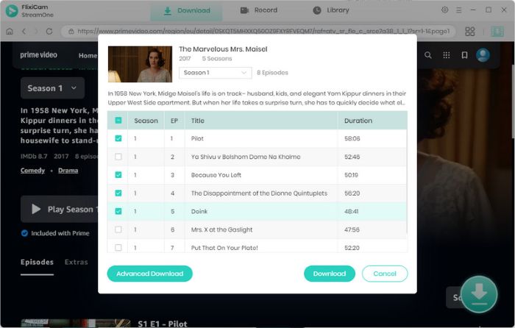Viewport: 515px width, 328px height.
Task: Click the lock icon in address bar
Action: (x=71, y=31)
